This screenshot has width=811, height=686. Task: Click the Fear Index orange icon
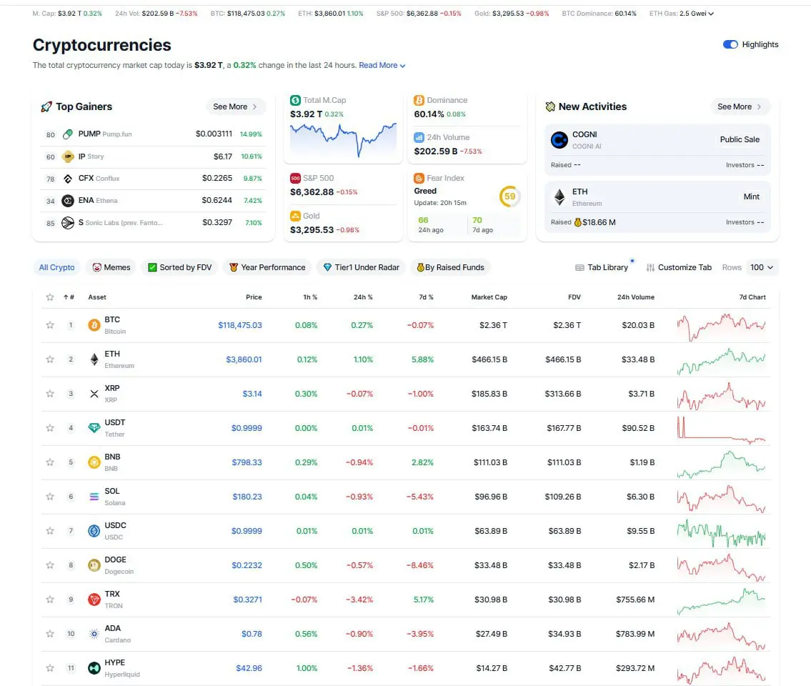[419, 179]
